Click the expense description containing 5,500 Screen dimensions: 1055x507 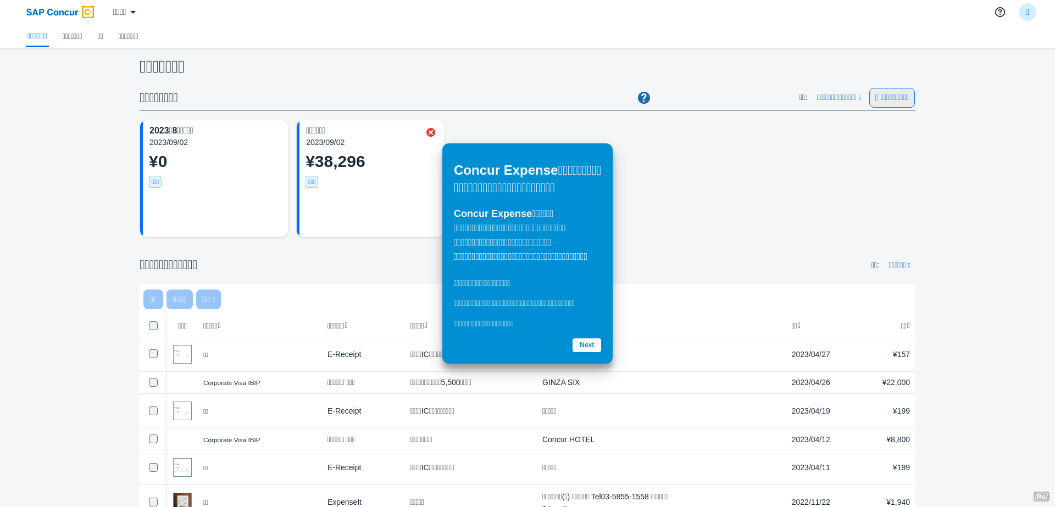click(440, 382)
